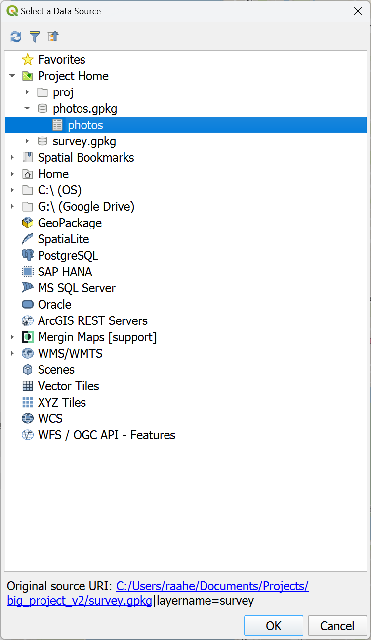The height and width of the screenshot is (640, 371).
Task: Expand the Home directory node
Action: tap(12, 174)
